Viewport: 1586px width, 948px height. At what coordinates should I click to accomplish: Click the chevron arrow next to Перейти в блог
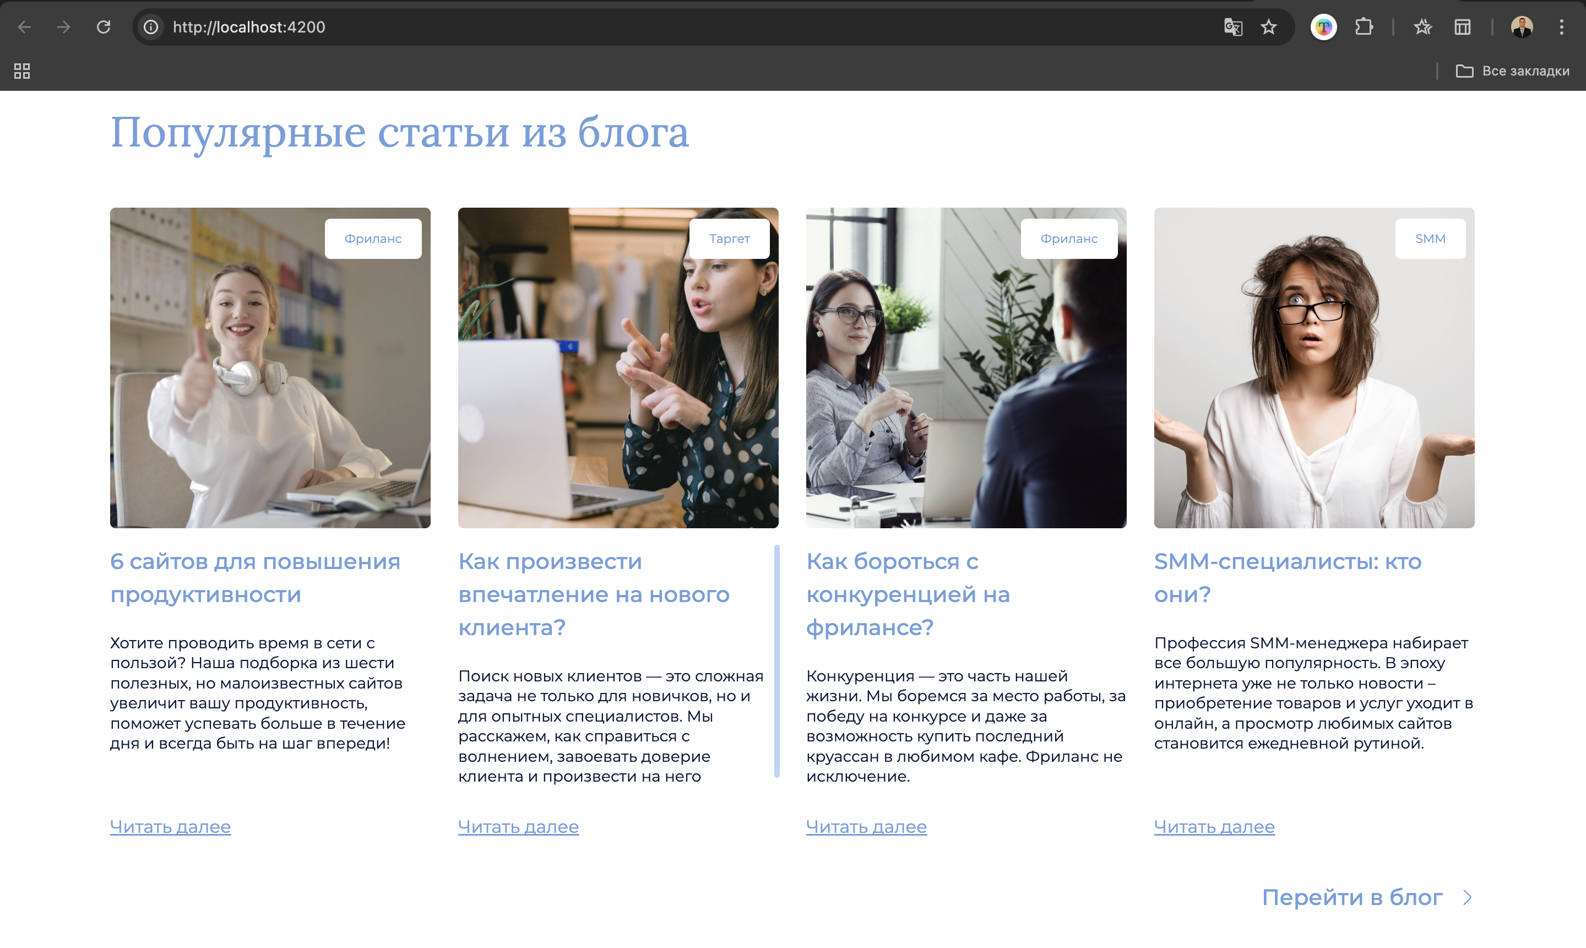coord(1468,897)
